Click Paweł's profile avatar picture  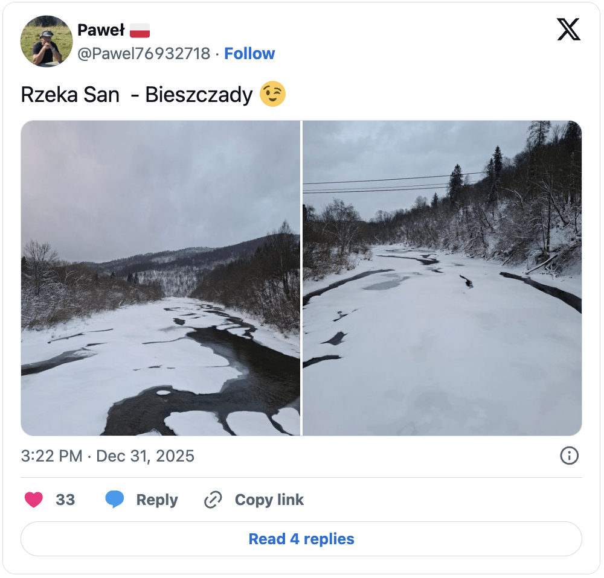tap(47, 41)
